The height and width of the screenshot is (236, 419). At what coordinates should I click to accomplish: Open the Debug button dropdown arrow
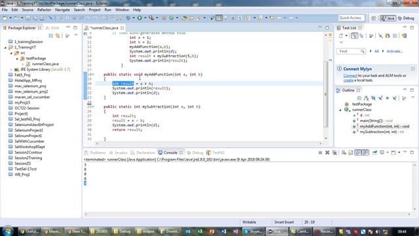click(x=134, y=18)
